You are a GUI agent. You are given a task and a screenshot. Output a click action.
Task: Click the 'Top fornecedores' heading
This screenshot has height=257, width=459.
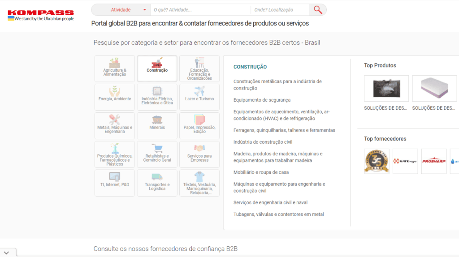coord(385,139)
